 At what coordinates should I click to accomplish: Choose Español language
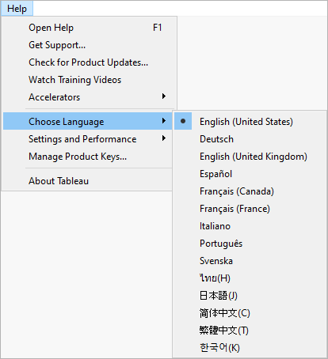click(x=250, y=174)
